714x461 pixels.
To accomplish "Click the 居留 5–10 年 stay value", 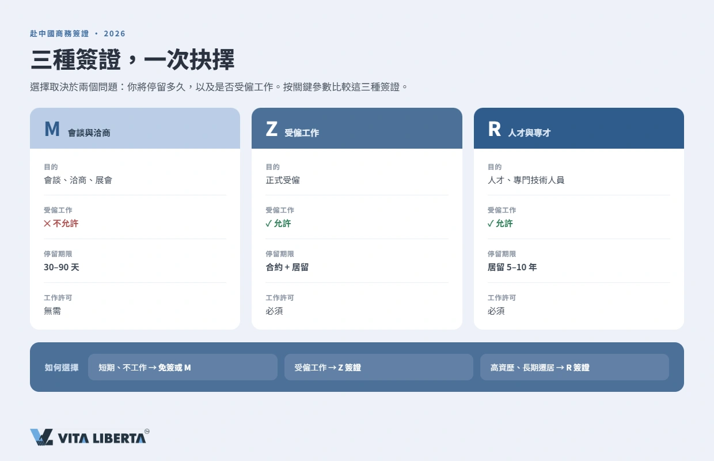I will (x=512, y=267).
